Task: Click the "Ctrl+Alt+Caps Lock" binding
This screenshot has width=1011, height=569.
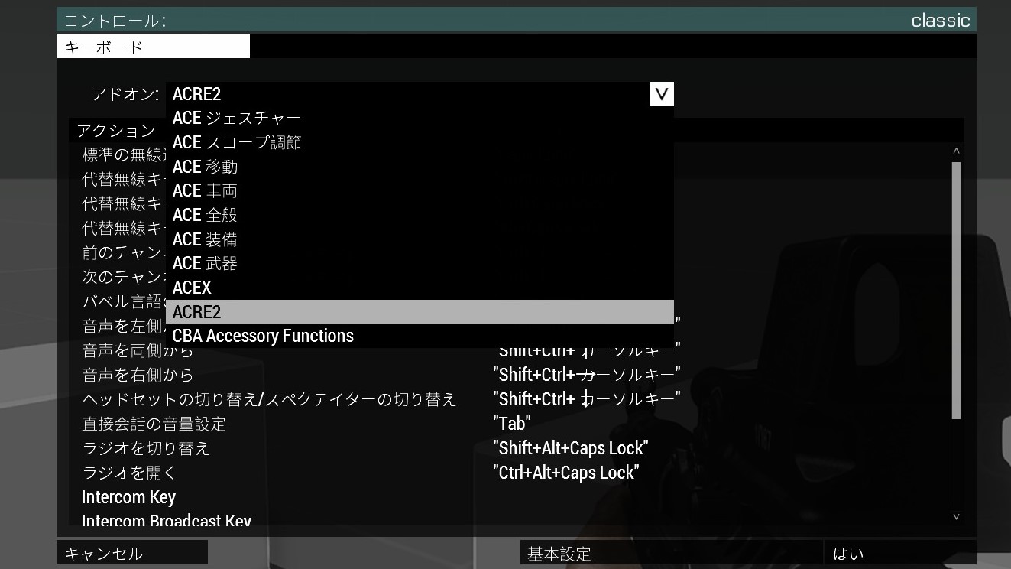Action: (566, 473)
